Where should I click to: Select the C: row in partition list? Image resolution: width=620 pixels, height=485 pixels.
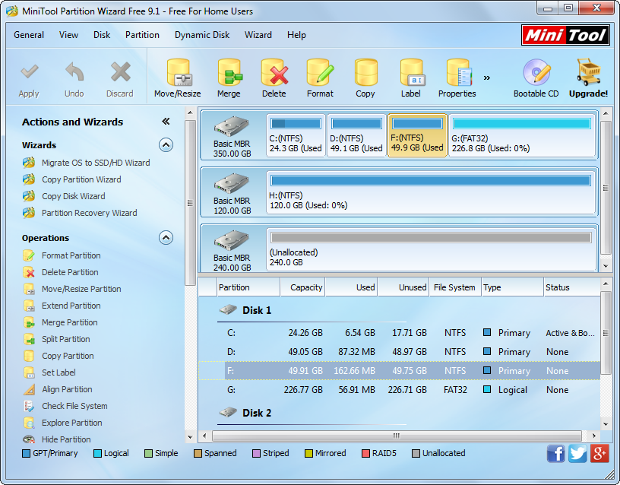(400, 333)
